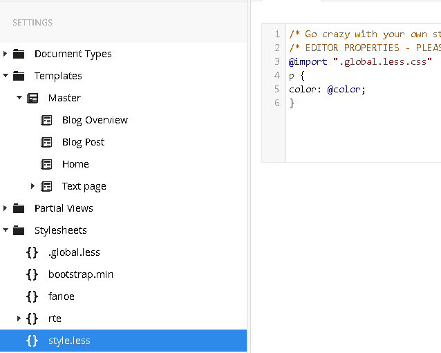Expand the Document Types folder arrow
The height and width of the screenshot is (353, 441).
point(5,54)
